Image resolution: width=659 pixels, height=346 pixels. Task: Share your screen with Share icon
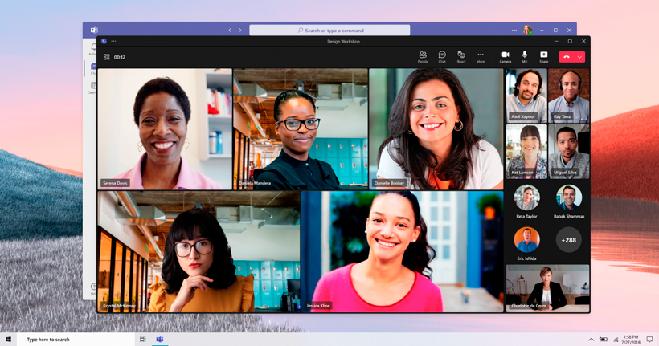pos(544,56)
